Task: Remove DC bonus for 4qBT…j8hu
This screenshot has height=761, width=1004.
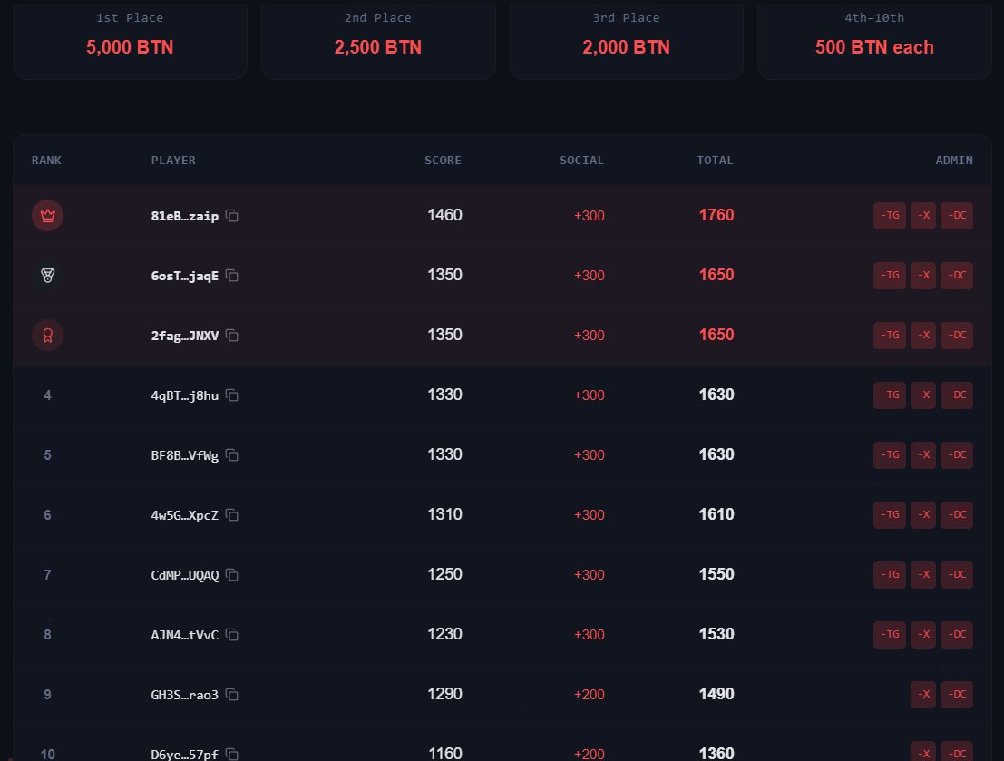Action: (957, 395)
